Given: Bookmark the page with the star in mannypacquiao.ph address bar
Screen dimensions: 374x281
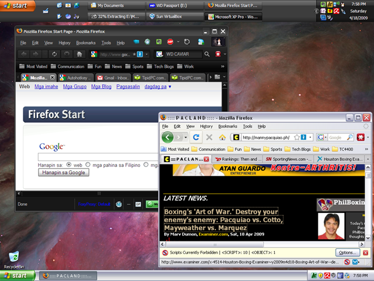Looking at the screenshot, I should click(x=297, y=138).
